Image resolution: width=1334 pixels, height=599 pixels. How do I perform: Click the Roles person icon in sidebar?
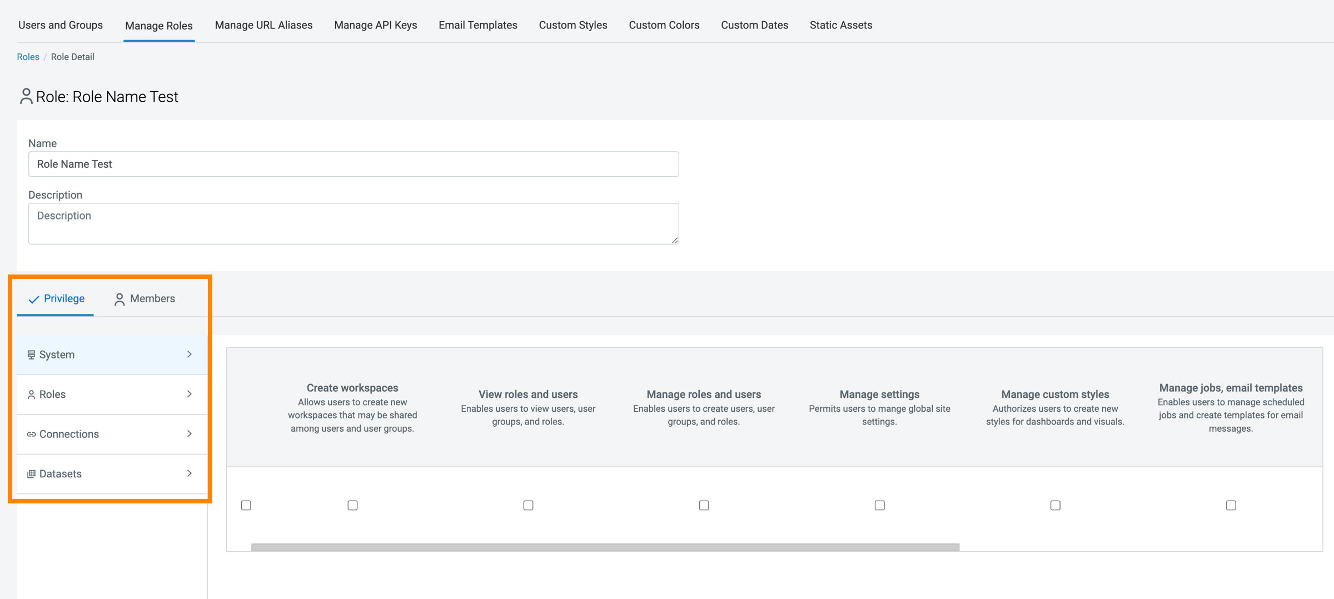coord(31,395)
